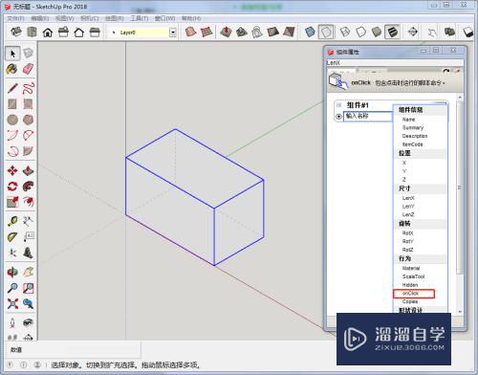Switch to Front view house icon
The image size is (478, 375).
[x=48, y=32]
